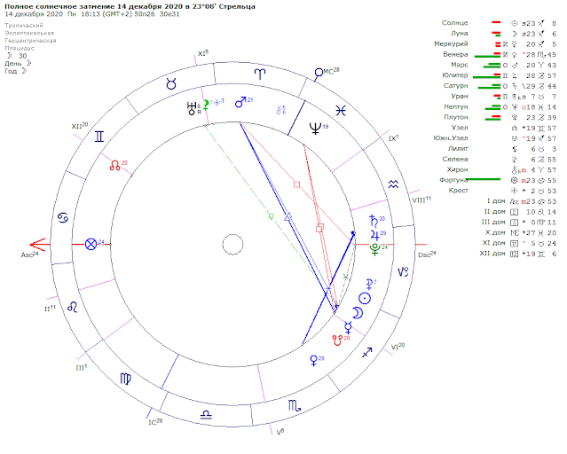Click the red square aspect marker on Mars line
Image resolution: width=567 pixels, height=454 pixels.
297,184
